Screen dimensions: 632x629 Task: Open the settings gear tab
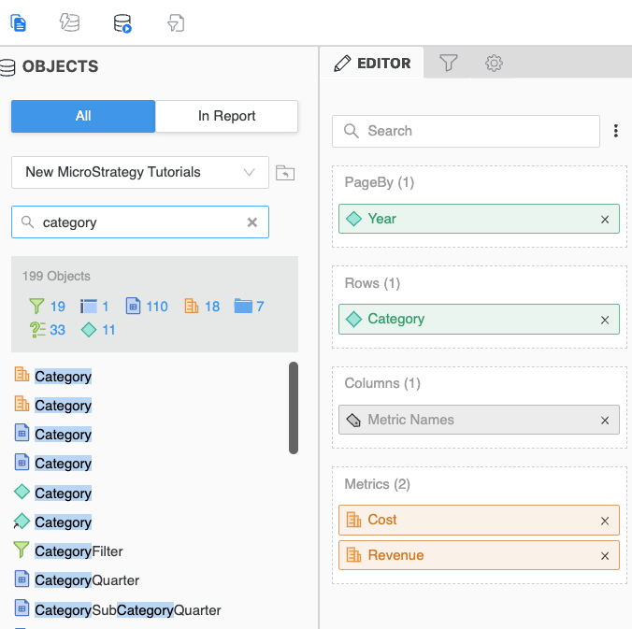click(x=494, y=64)
